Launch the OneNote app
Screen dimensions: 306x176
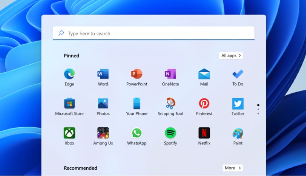point(170,77)
